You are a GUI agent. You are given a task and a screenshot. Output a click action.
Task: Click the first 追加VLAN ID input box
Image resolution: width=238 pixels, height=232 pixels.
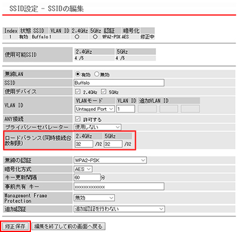[147, 109]
